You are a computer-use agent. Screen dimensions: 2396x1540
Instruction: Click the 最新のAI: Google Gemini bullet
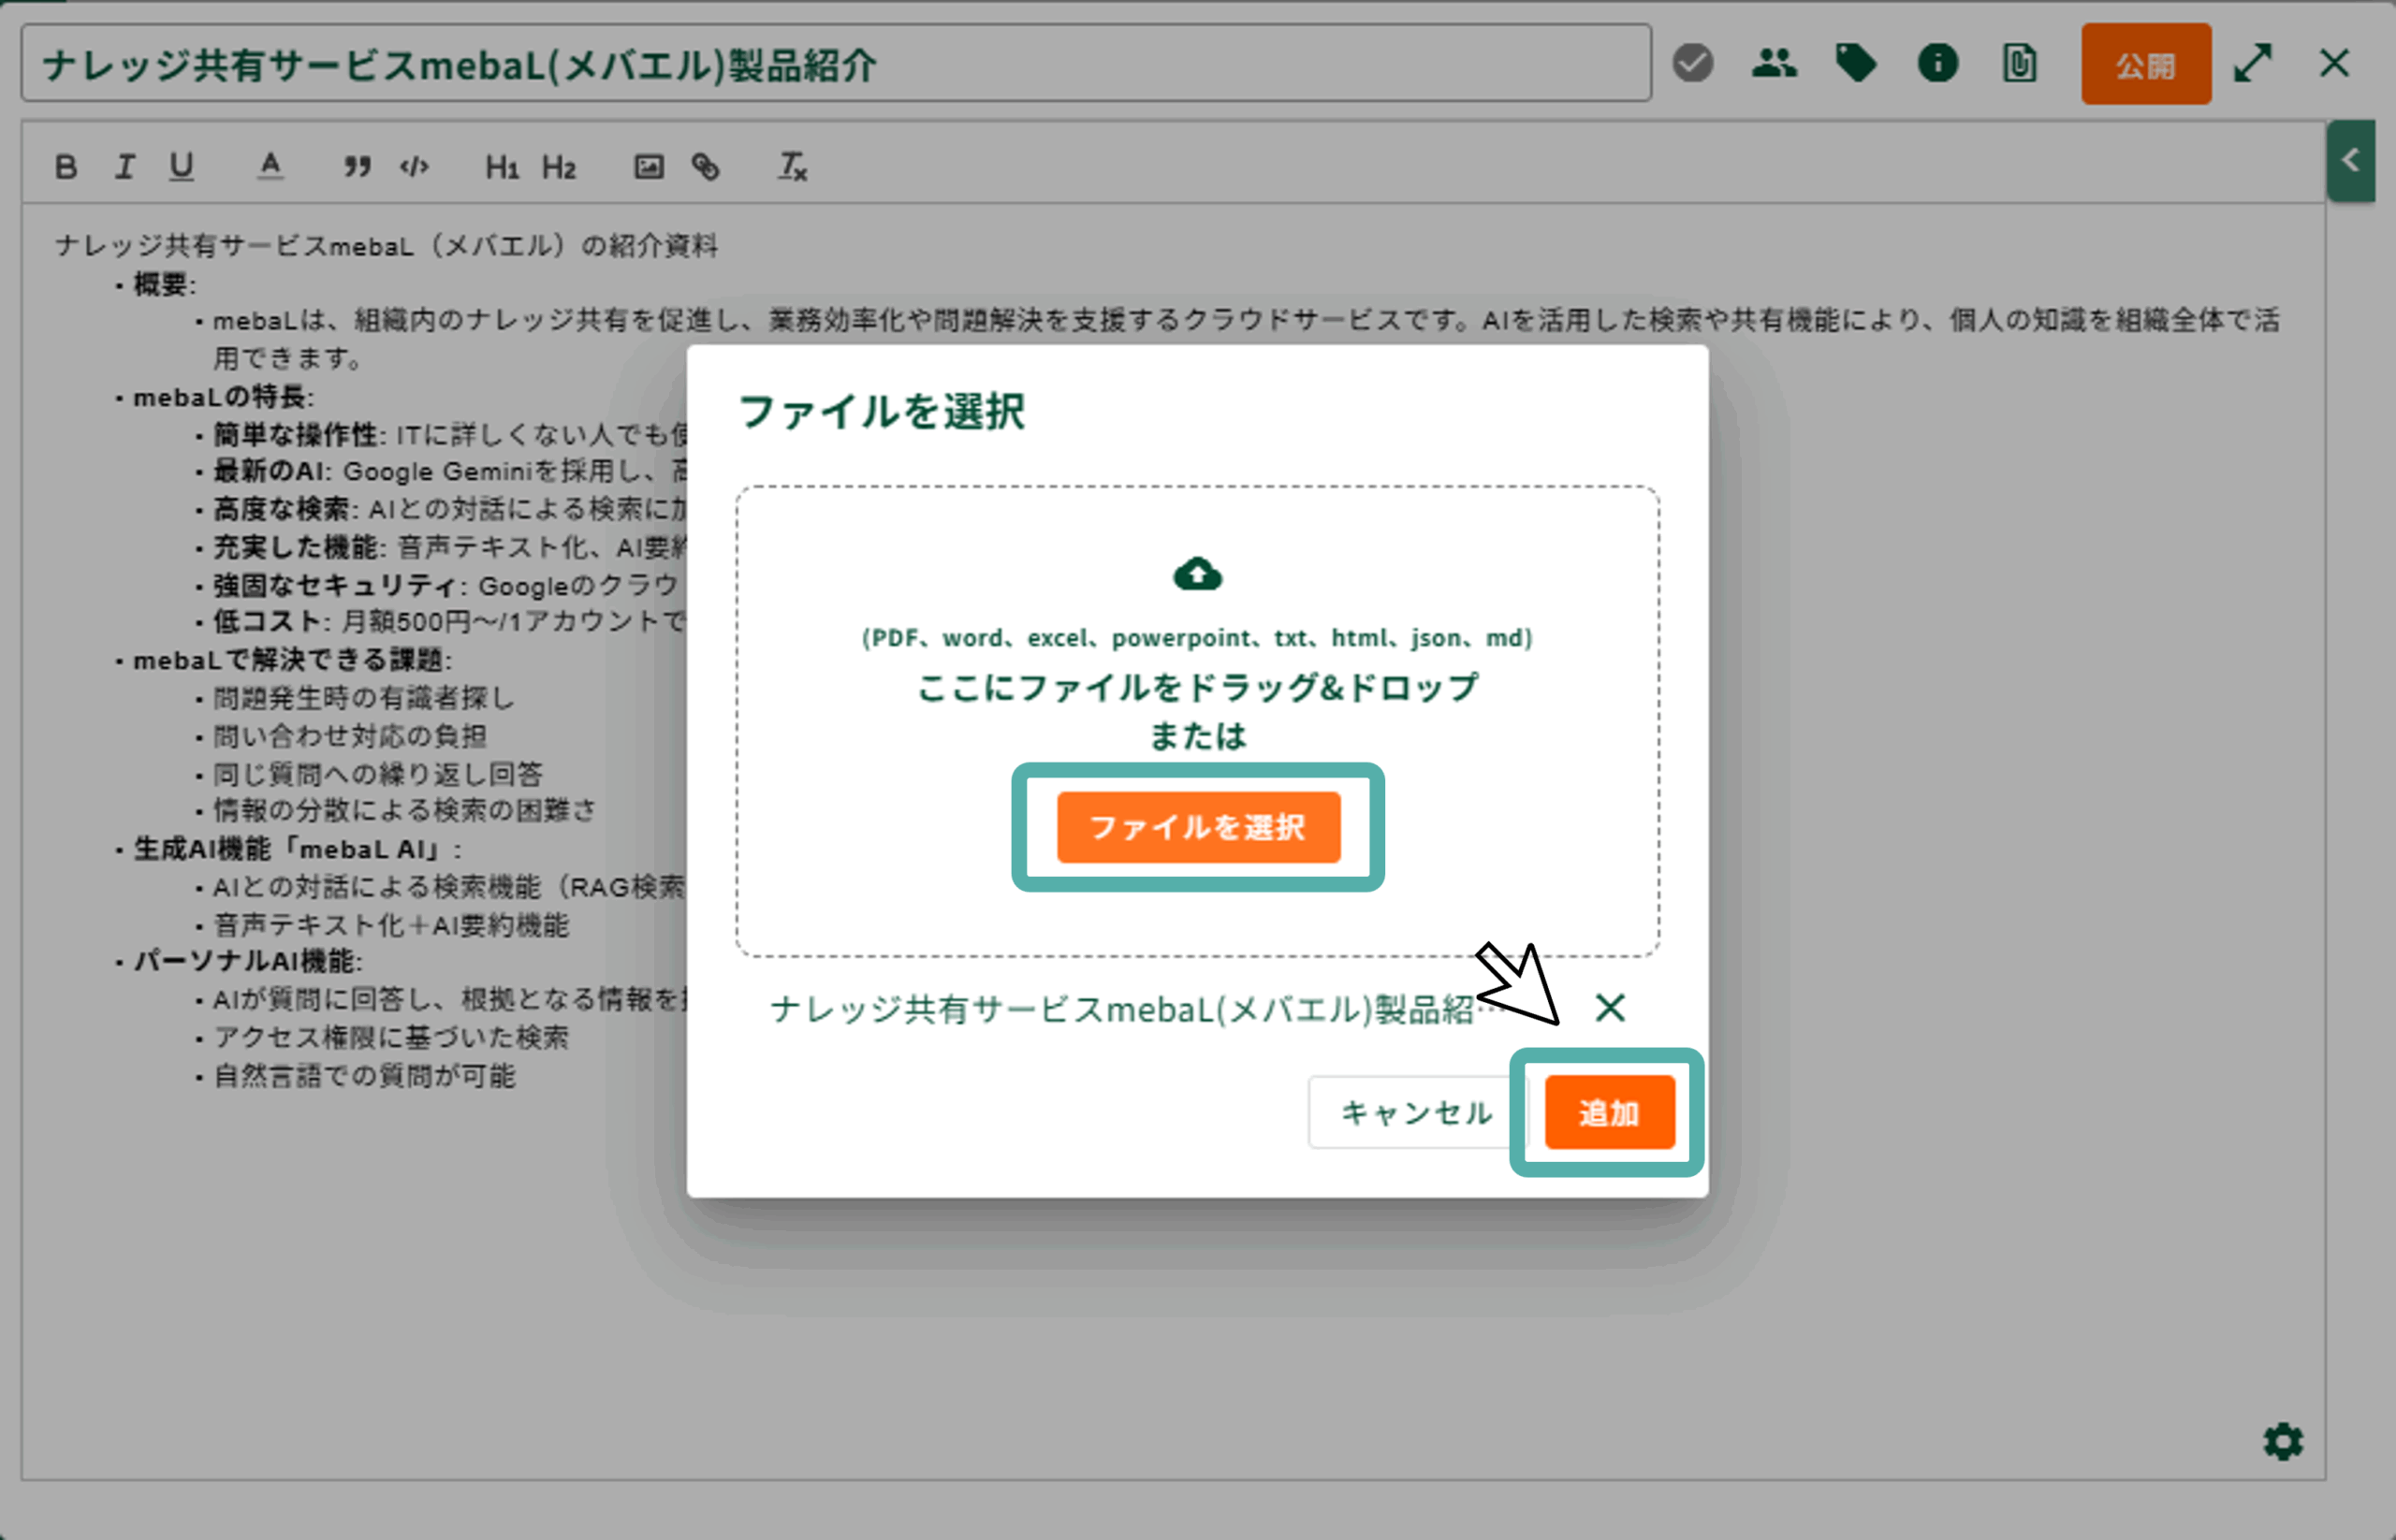[x=449, y=471]
